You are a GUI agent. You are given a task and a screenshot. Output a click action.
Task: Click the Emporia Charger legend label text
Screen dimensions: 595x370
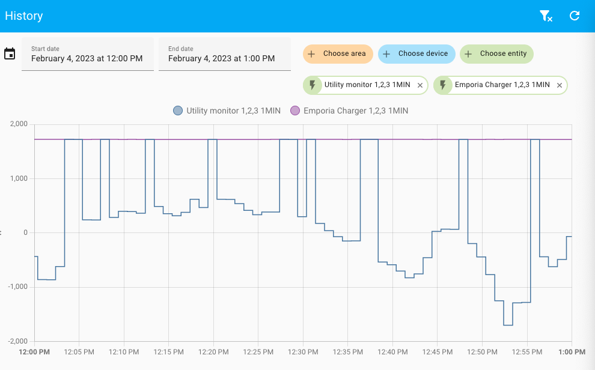click(356, 111)
